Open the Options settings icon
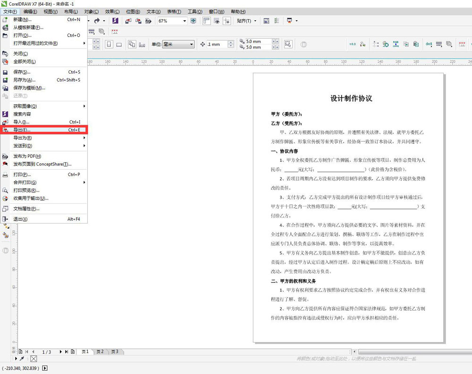Screen dimensions: 472x374 pos(276,21)
